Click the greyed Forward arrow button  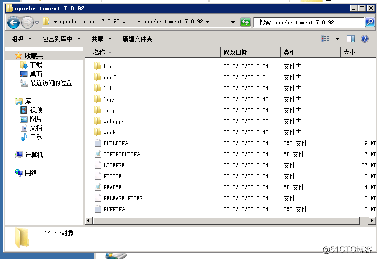(27, 23)
